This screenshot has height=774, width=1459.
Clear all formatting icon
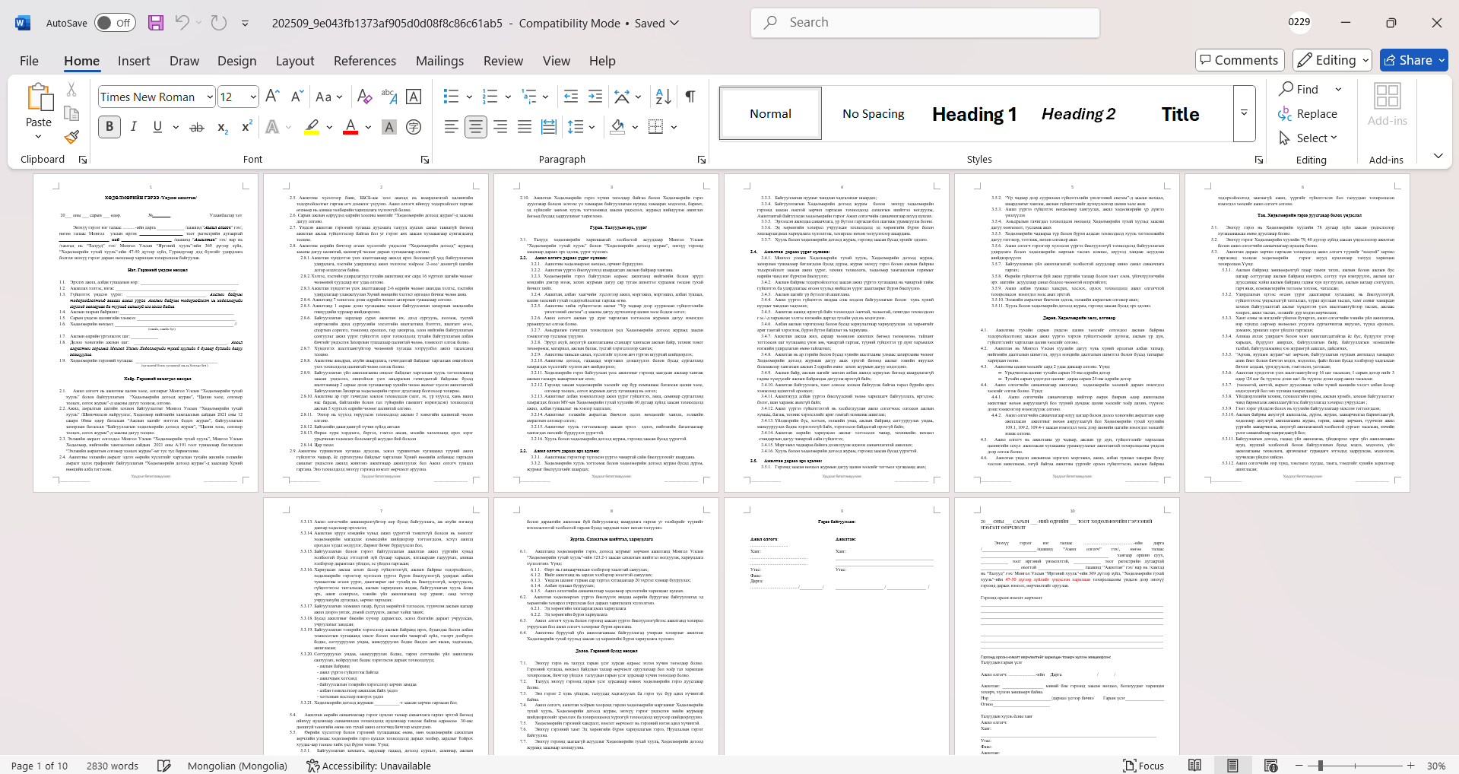tap(364, 97)
